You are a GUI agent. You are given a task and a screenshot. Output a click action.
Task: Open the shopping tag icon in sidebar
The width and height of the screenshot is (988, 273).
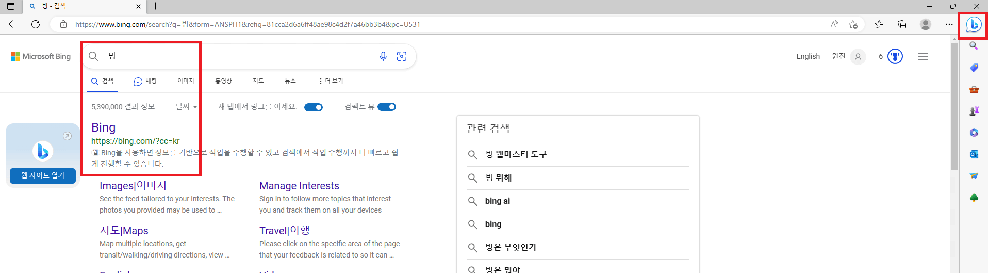(x=974, y=68)
